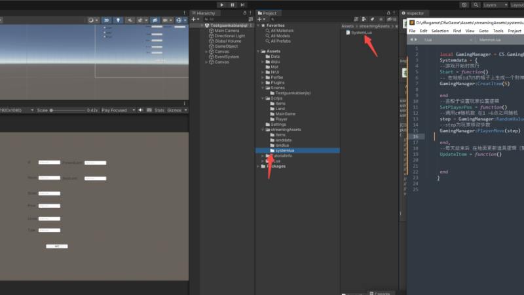Open the Game view Gizmos dropdown arrow
This screenshot has width=524, height=295.
click(x=185, y=110)
